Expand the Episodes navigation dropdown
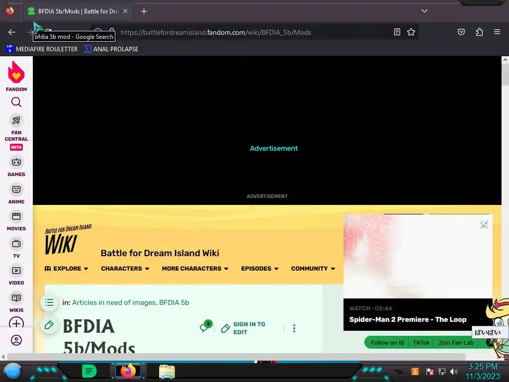Screen dimensions: 509x382 [x=259, y=269]
